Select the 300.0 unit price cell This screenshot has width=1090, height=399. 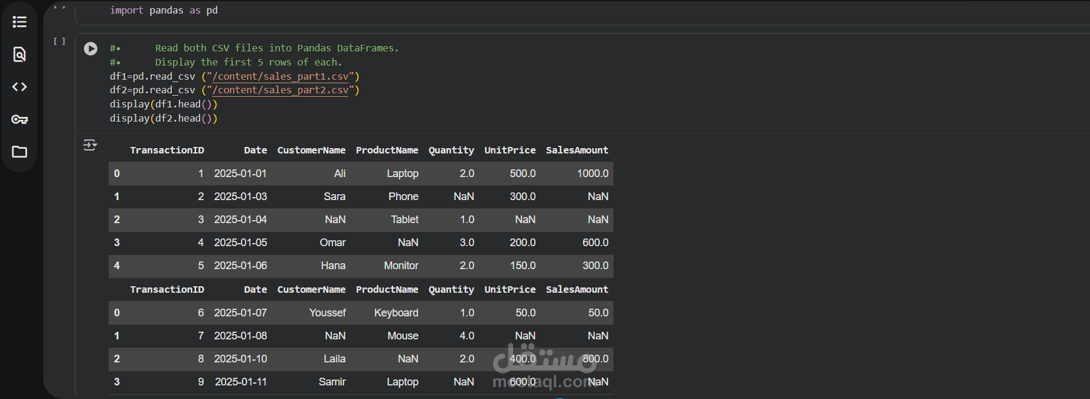[x=523, y=197]
